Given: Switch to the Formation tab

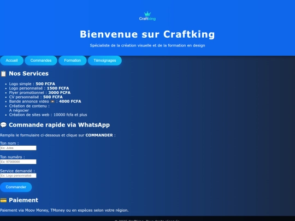Looking at the screenshot, I should [73, 61].
